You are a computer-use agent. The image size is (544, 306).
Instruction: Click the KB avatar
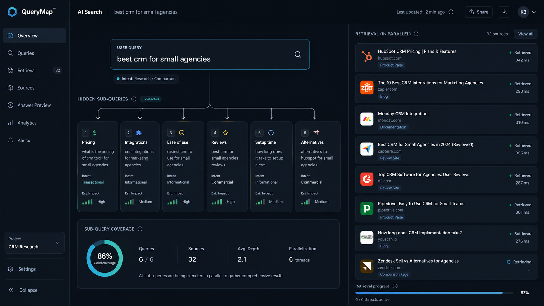coord(523,12)
